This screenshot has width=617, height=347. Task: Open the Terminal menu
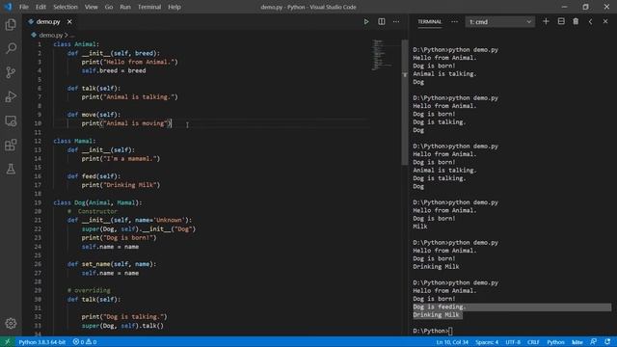149,7
